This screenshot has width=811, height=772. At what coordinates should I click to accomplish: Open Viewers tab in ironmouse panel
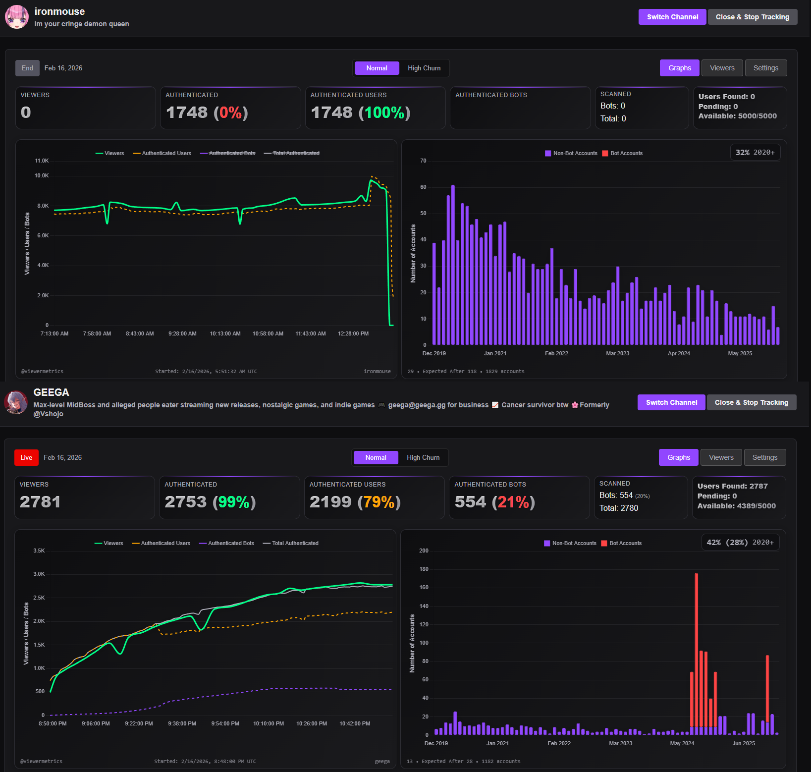click(x=722, y=68)
